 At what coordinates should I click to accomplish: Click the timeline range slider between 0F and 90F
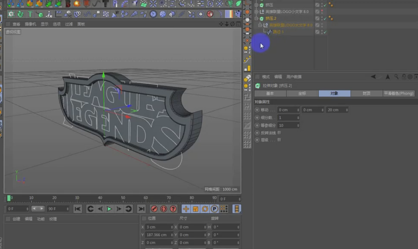tap(38, 209)
